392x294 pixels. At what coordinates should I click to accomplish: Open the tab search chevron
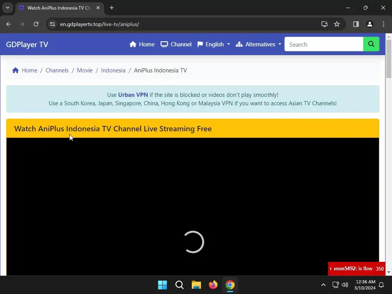point(8,8)
